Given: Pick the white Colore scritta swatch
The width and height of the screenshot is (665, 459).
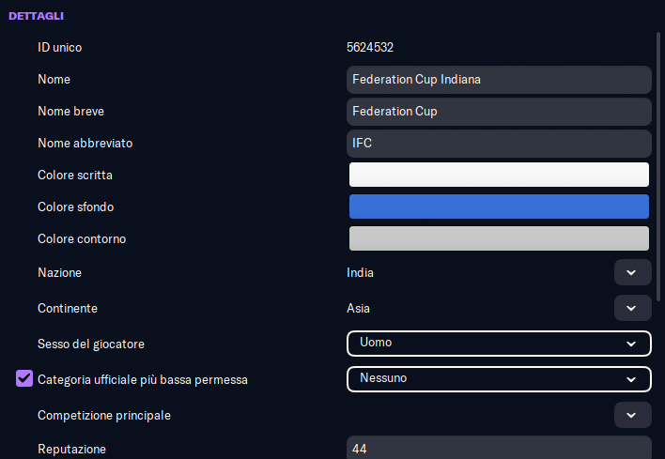Looking at the screenshot, I should point(498,175).
